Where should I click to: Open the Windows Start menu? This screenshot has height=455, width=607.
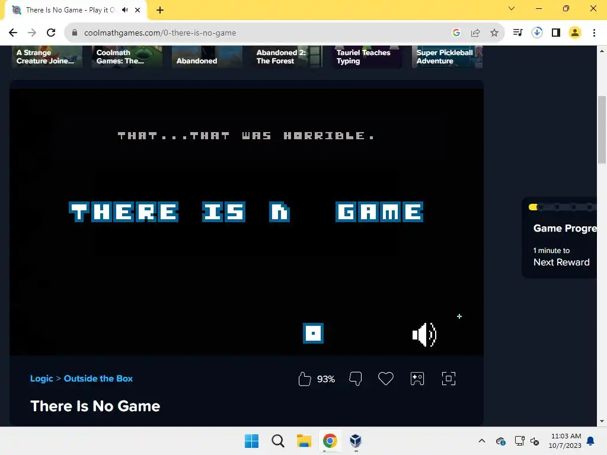[251, 441]
